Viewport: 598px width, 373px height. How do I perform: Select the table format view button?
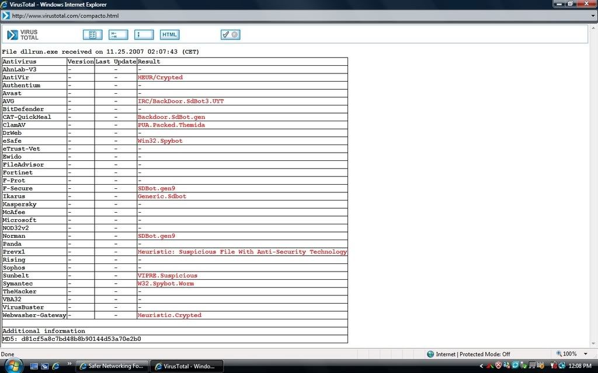tap(93, 34)
